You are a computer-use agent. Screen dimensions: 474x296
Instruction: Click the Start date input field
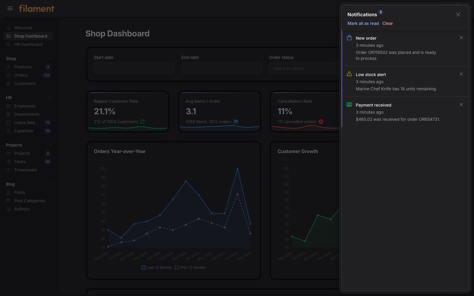[134, 68]
